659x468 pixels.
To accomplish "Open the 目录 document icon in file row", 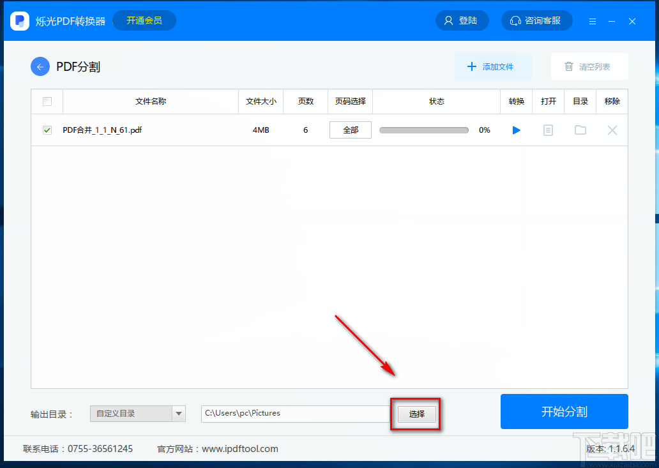I will pos(548,130).
